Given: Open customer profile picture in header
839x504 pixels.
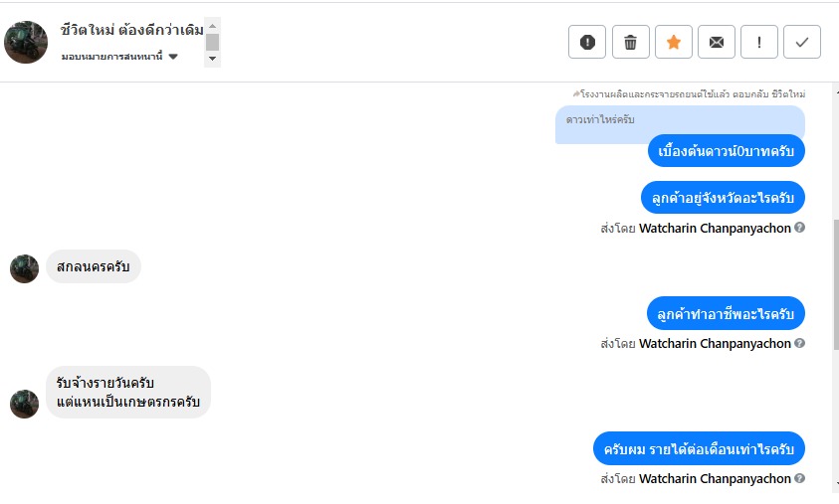Looking at the screenshot, I should tap(26, 42).
